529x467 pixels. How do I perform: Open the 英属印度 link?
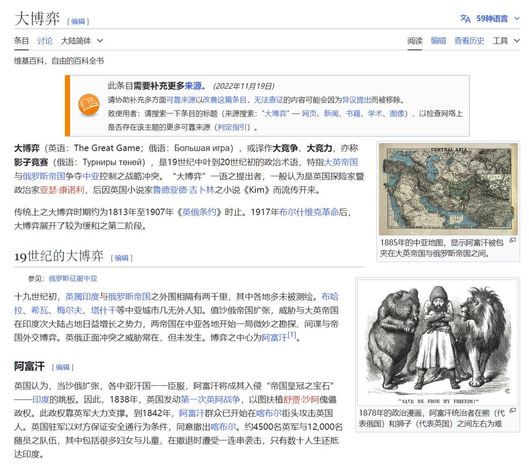[x=82, y=297]
